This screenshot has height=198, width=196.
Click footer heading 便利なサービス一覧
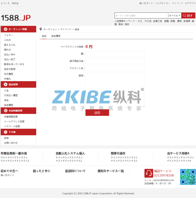click(111, 171)
